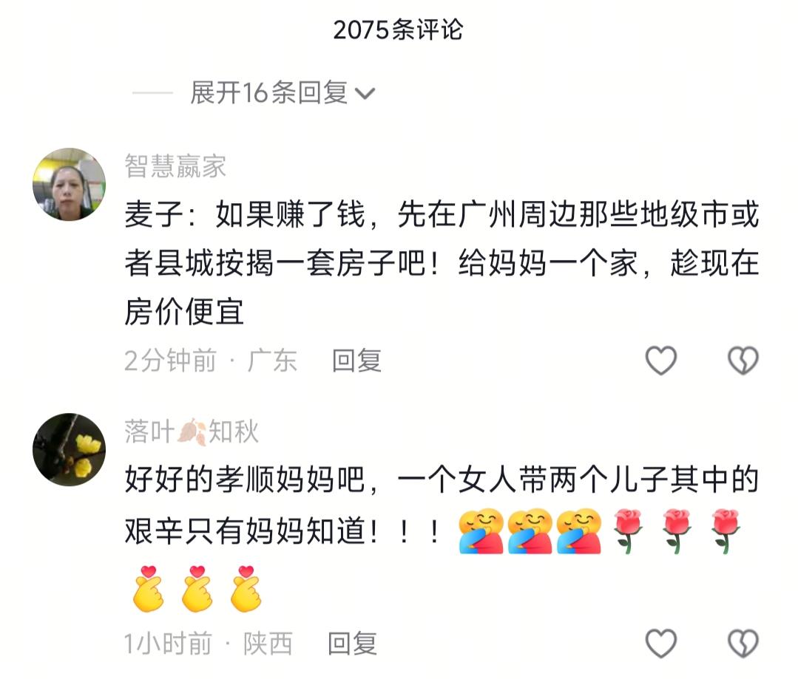This screenshot has height=679, width=798.
Task: Tap the first rose emoji
Action: 629,531
